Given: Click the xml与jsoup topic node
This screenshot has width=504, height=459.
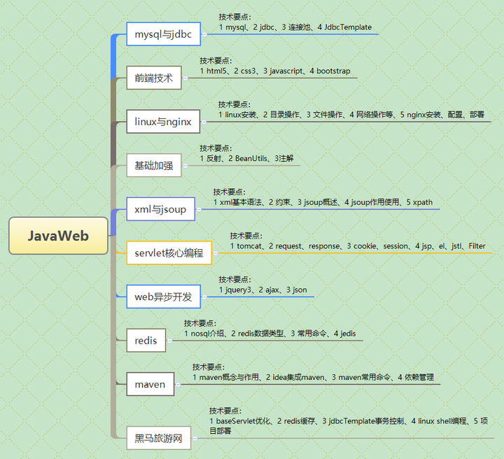Looking at the screenshot, I should coord(160,209).
